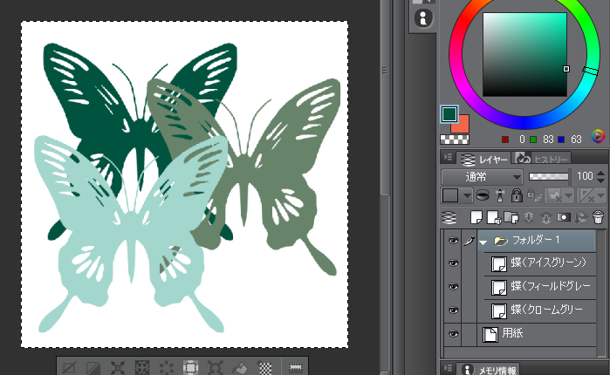
Task: Toggle the Lock layer padlock
Action: tap(517, 195)
